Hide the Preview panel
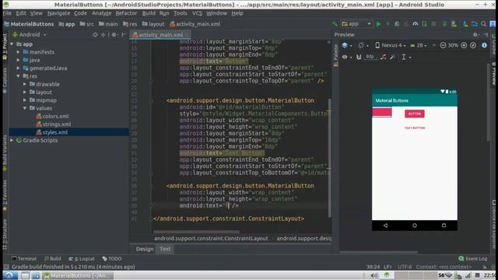498x280 pixels. click(486, 34)
